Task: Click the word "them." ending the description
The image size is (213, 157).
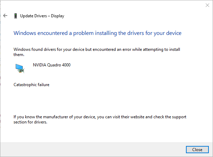Action: coord(19,55)
